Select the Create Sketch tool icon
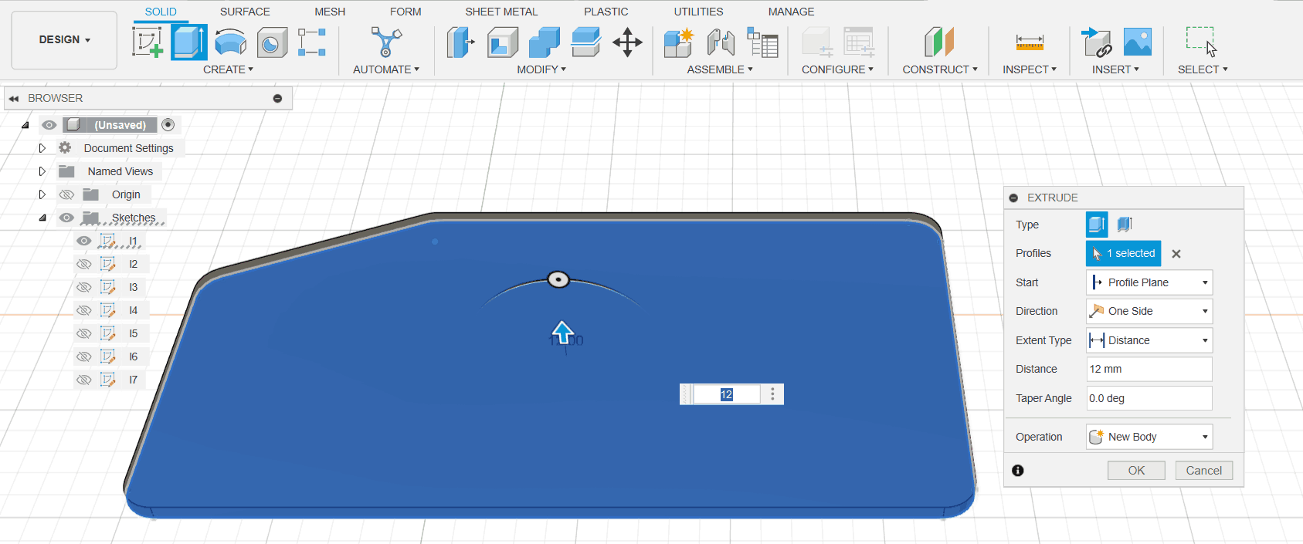This screenshot has width=1303, height=544. click(x=148, y=42)
